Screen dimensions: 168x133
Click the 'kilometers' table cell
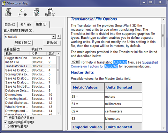[x=123, y=119]
